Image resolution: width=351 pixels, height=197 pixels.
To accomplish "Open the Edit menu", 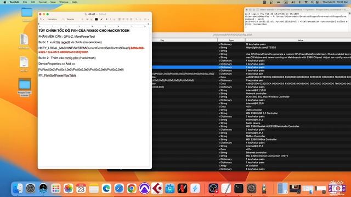I will tap(33, 2).
